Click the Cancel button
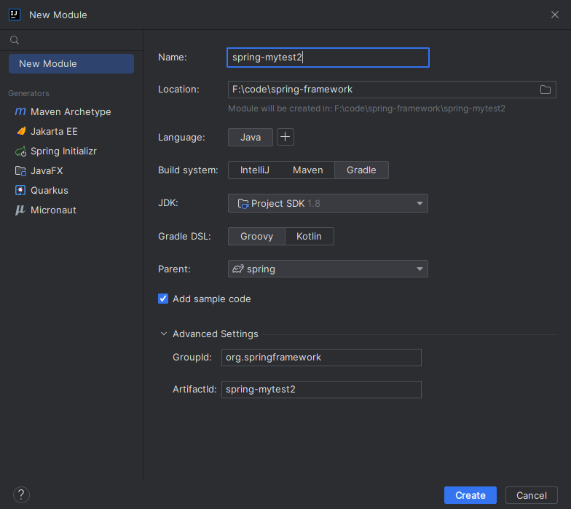The height and width of the screenshot is (509, 571). click(x=532, y=495)
